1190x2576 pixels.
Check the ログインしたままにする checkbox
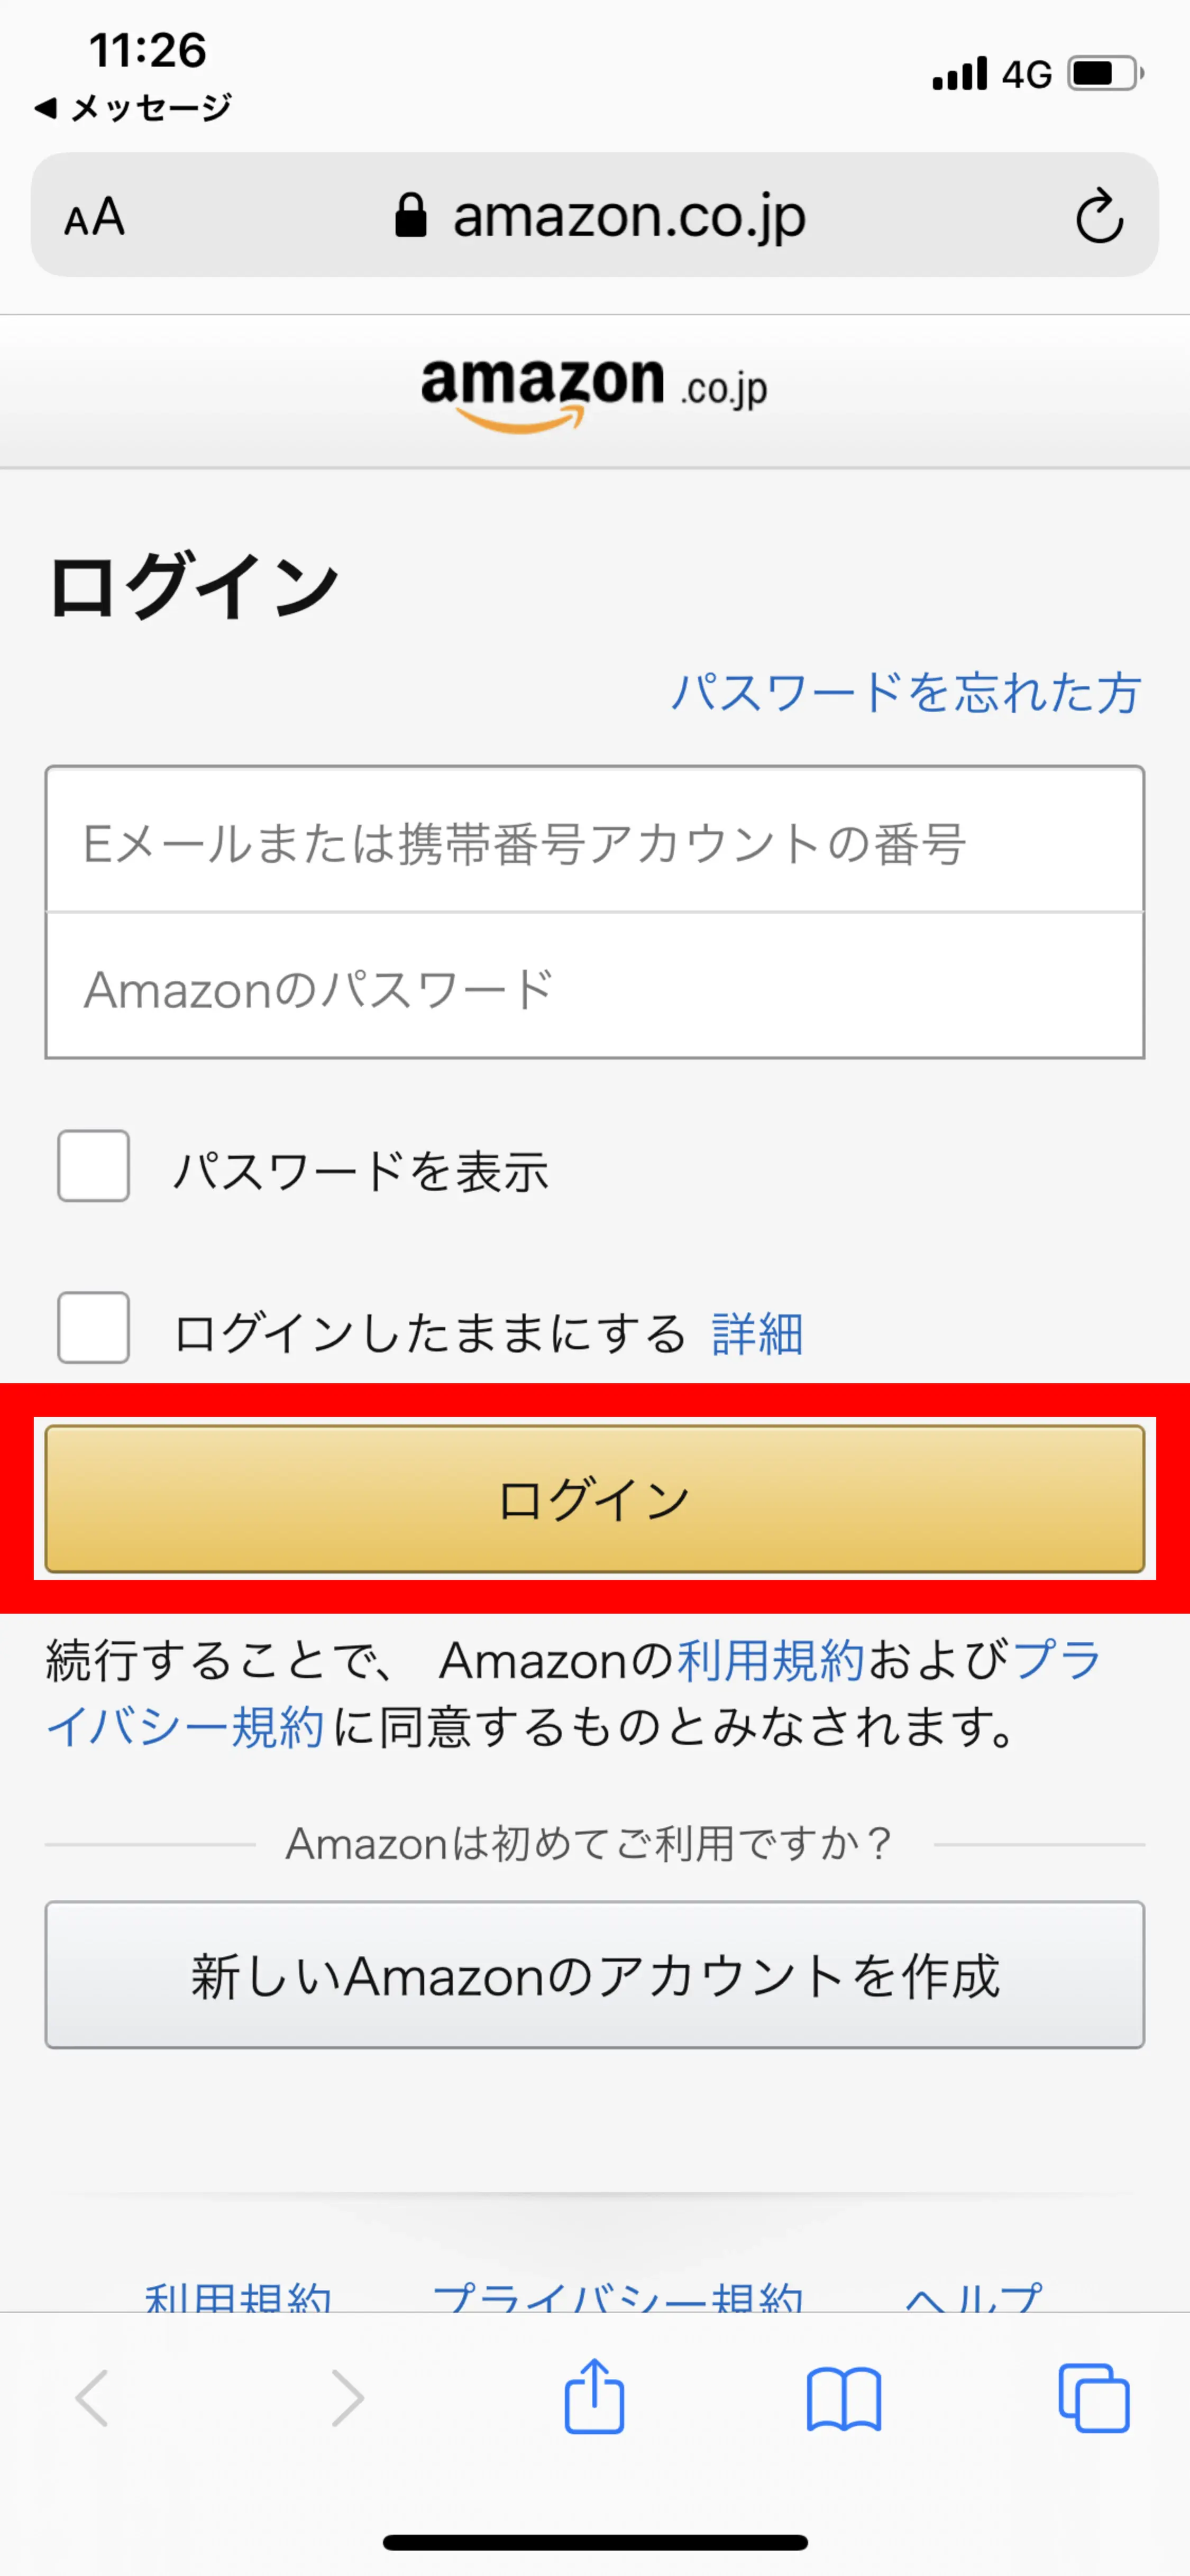(x=94, y=1328)
